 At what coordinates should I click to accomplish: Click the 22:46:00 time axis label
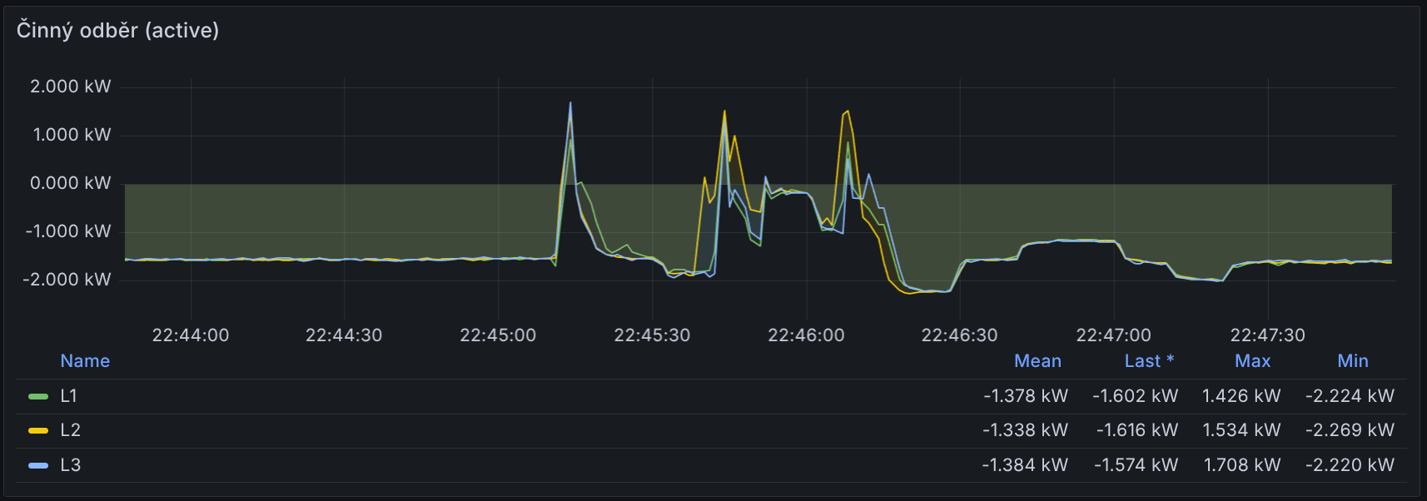(x=806, y=335)
